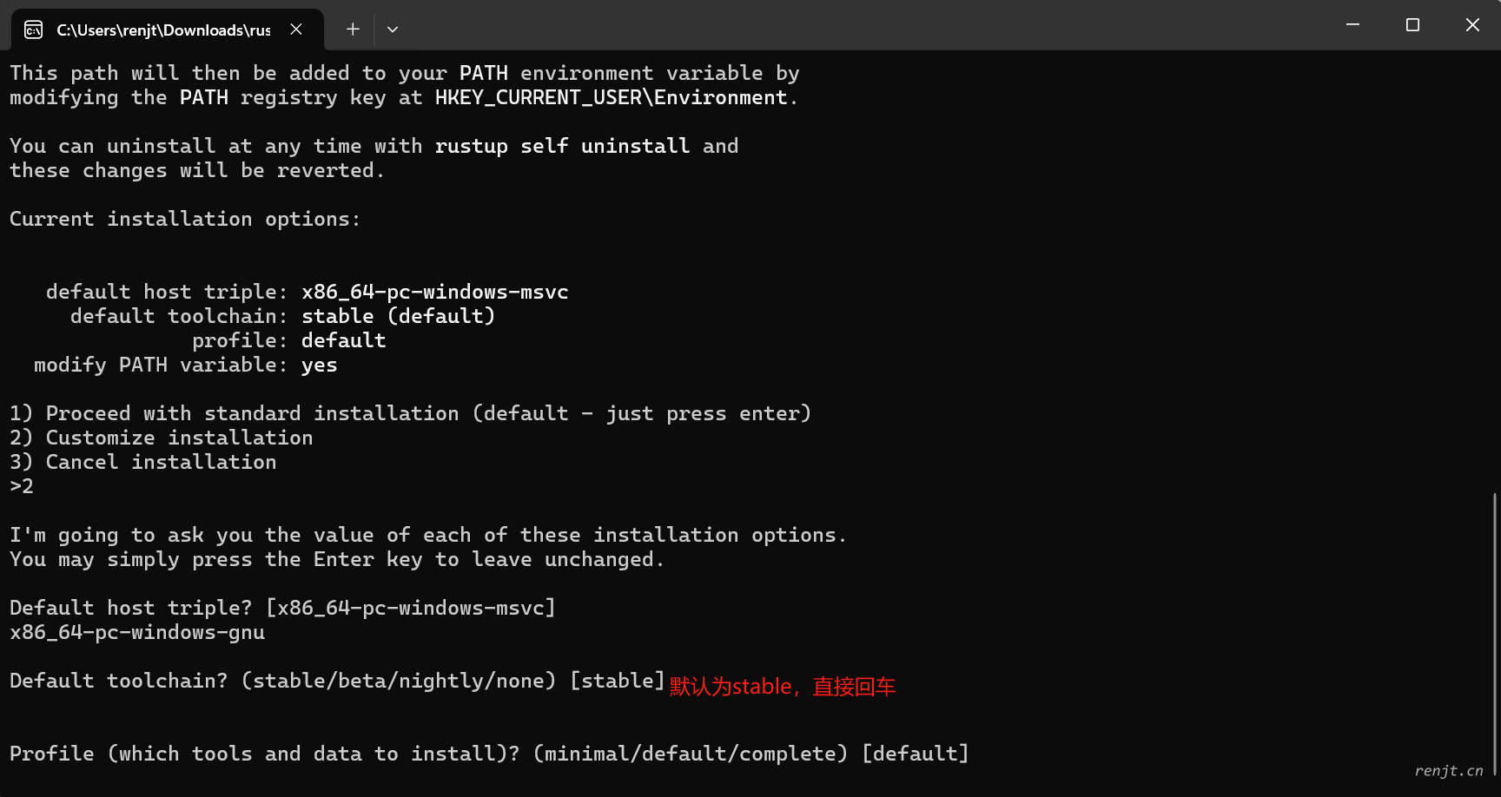This screenshot has width=1501, height=797.
Task: Click the Profile prompt line with [default]
Action: (x=489, y=754)
